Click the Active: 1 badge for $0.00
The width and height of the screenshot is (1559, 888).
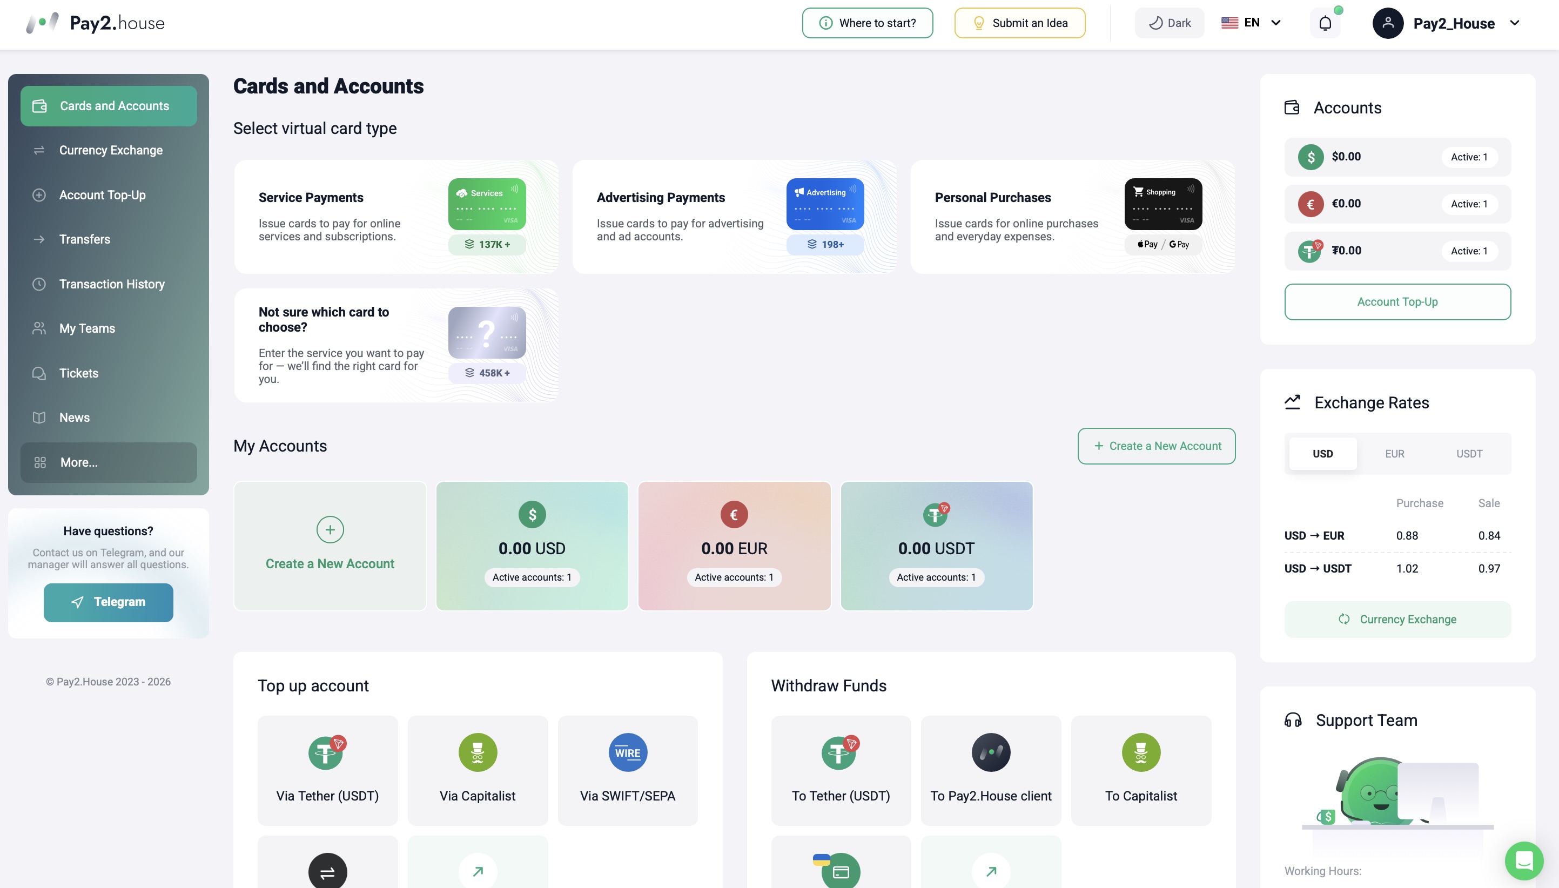coord(1469,157)
